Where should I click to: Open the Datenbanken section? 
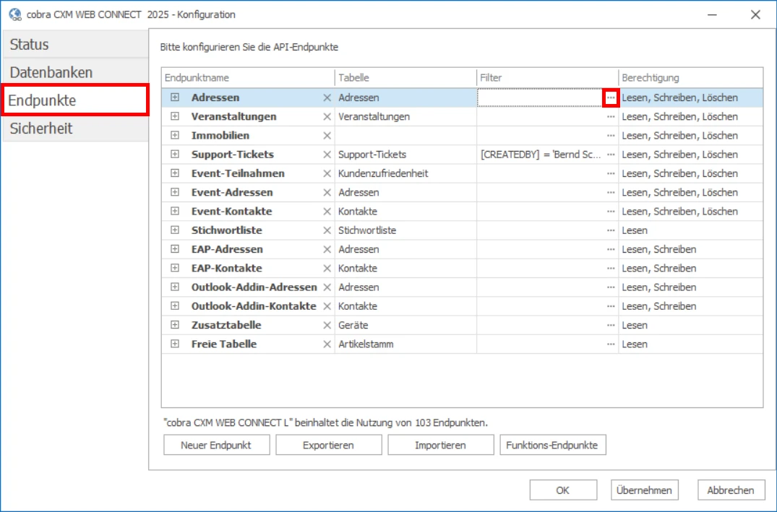74,73
